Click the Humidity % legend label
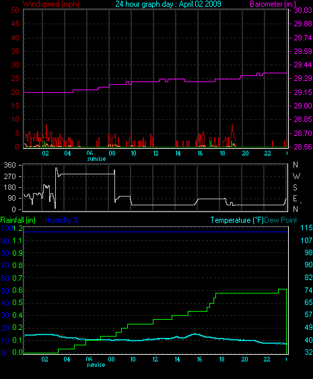The width and height of the screenshot is (313, 379). coord(62,220)
